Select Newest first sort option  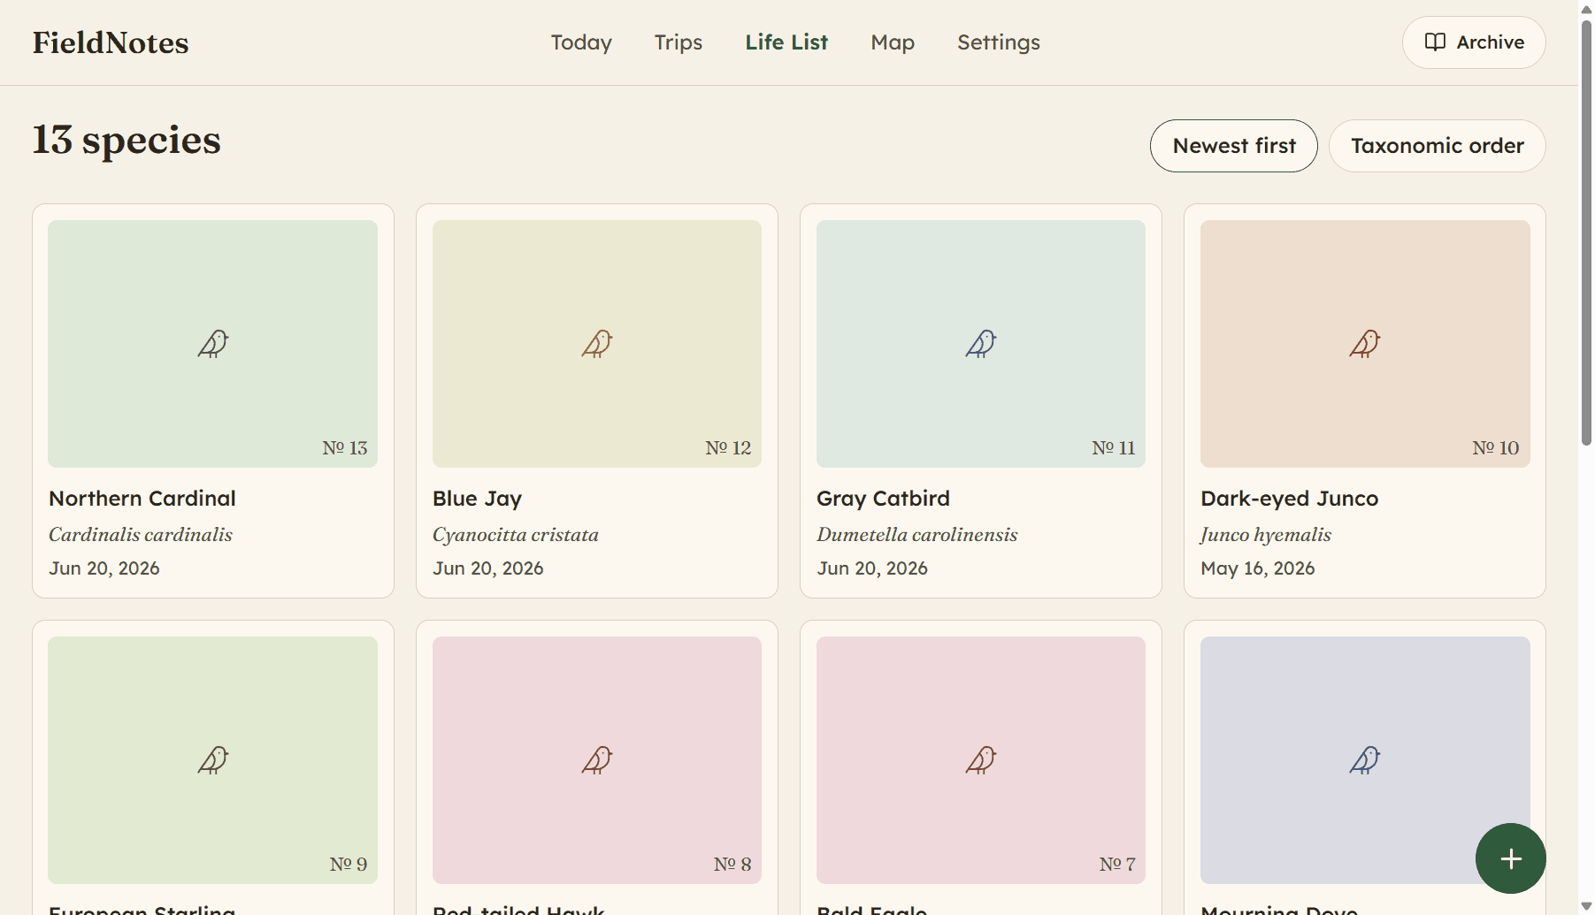[x=1234, y=146]
